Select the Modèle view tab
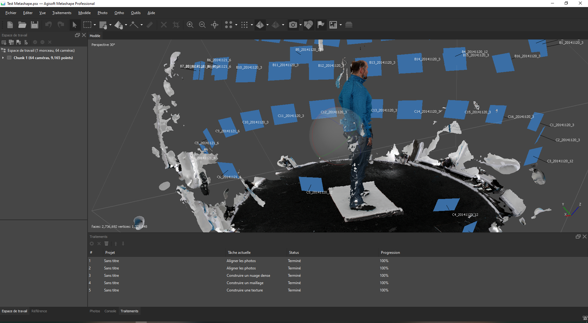The width and height of the screenshot is (588, 323). (x=95, y=36)
